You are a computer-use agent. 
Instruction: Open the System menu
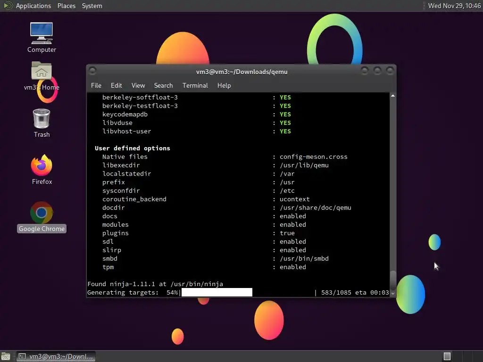point(92,6)
